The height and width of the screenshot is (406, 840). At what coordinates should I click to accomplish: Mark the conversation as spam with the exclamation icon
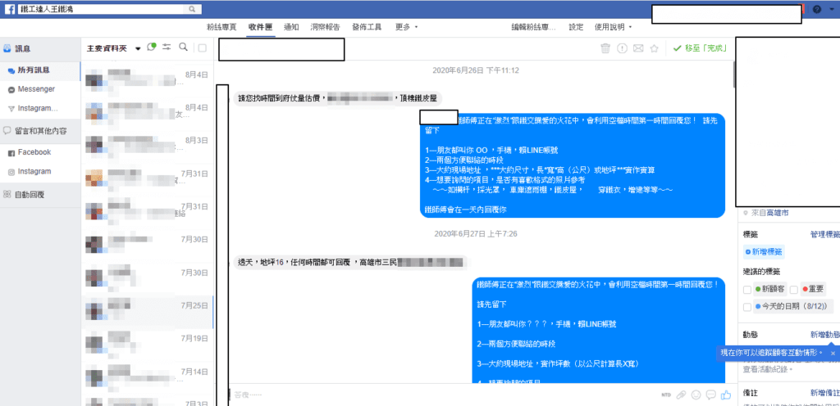click(x=622, y=48)
